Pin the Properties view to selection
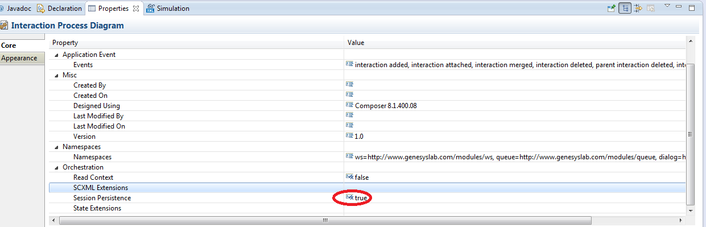The image size is (706, 227). coord(612,9)
